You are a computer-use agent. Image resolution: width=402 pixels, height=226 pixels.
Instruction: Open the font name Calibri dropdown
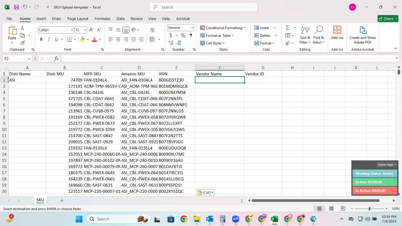pyautogui.click(x=72, y=30)
